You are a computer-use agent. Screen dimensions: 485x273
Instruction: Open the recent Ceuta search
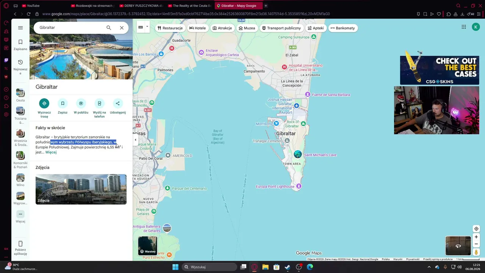pyautogui.click(x=20, y=95)
